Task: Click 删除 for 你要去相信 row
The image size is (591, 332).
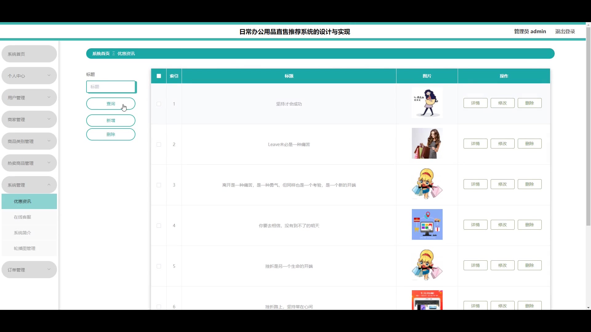Action: tap(530, 225)
